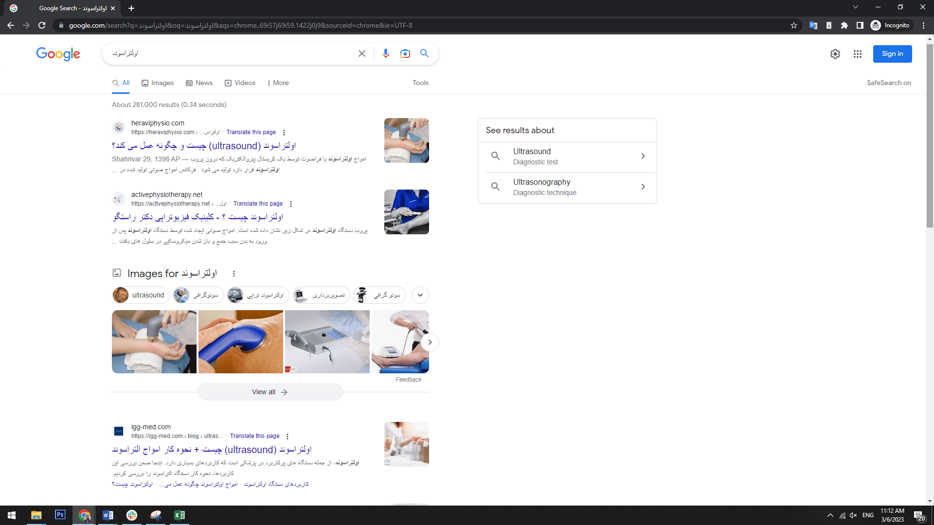Open options beside Images for heading
Screen dimensions: 934x525
234,274
